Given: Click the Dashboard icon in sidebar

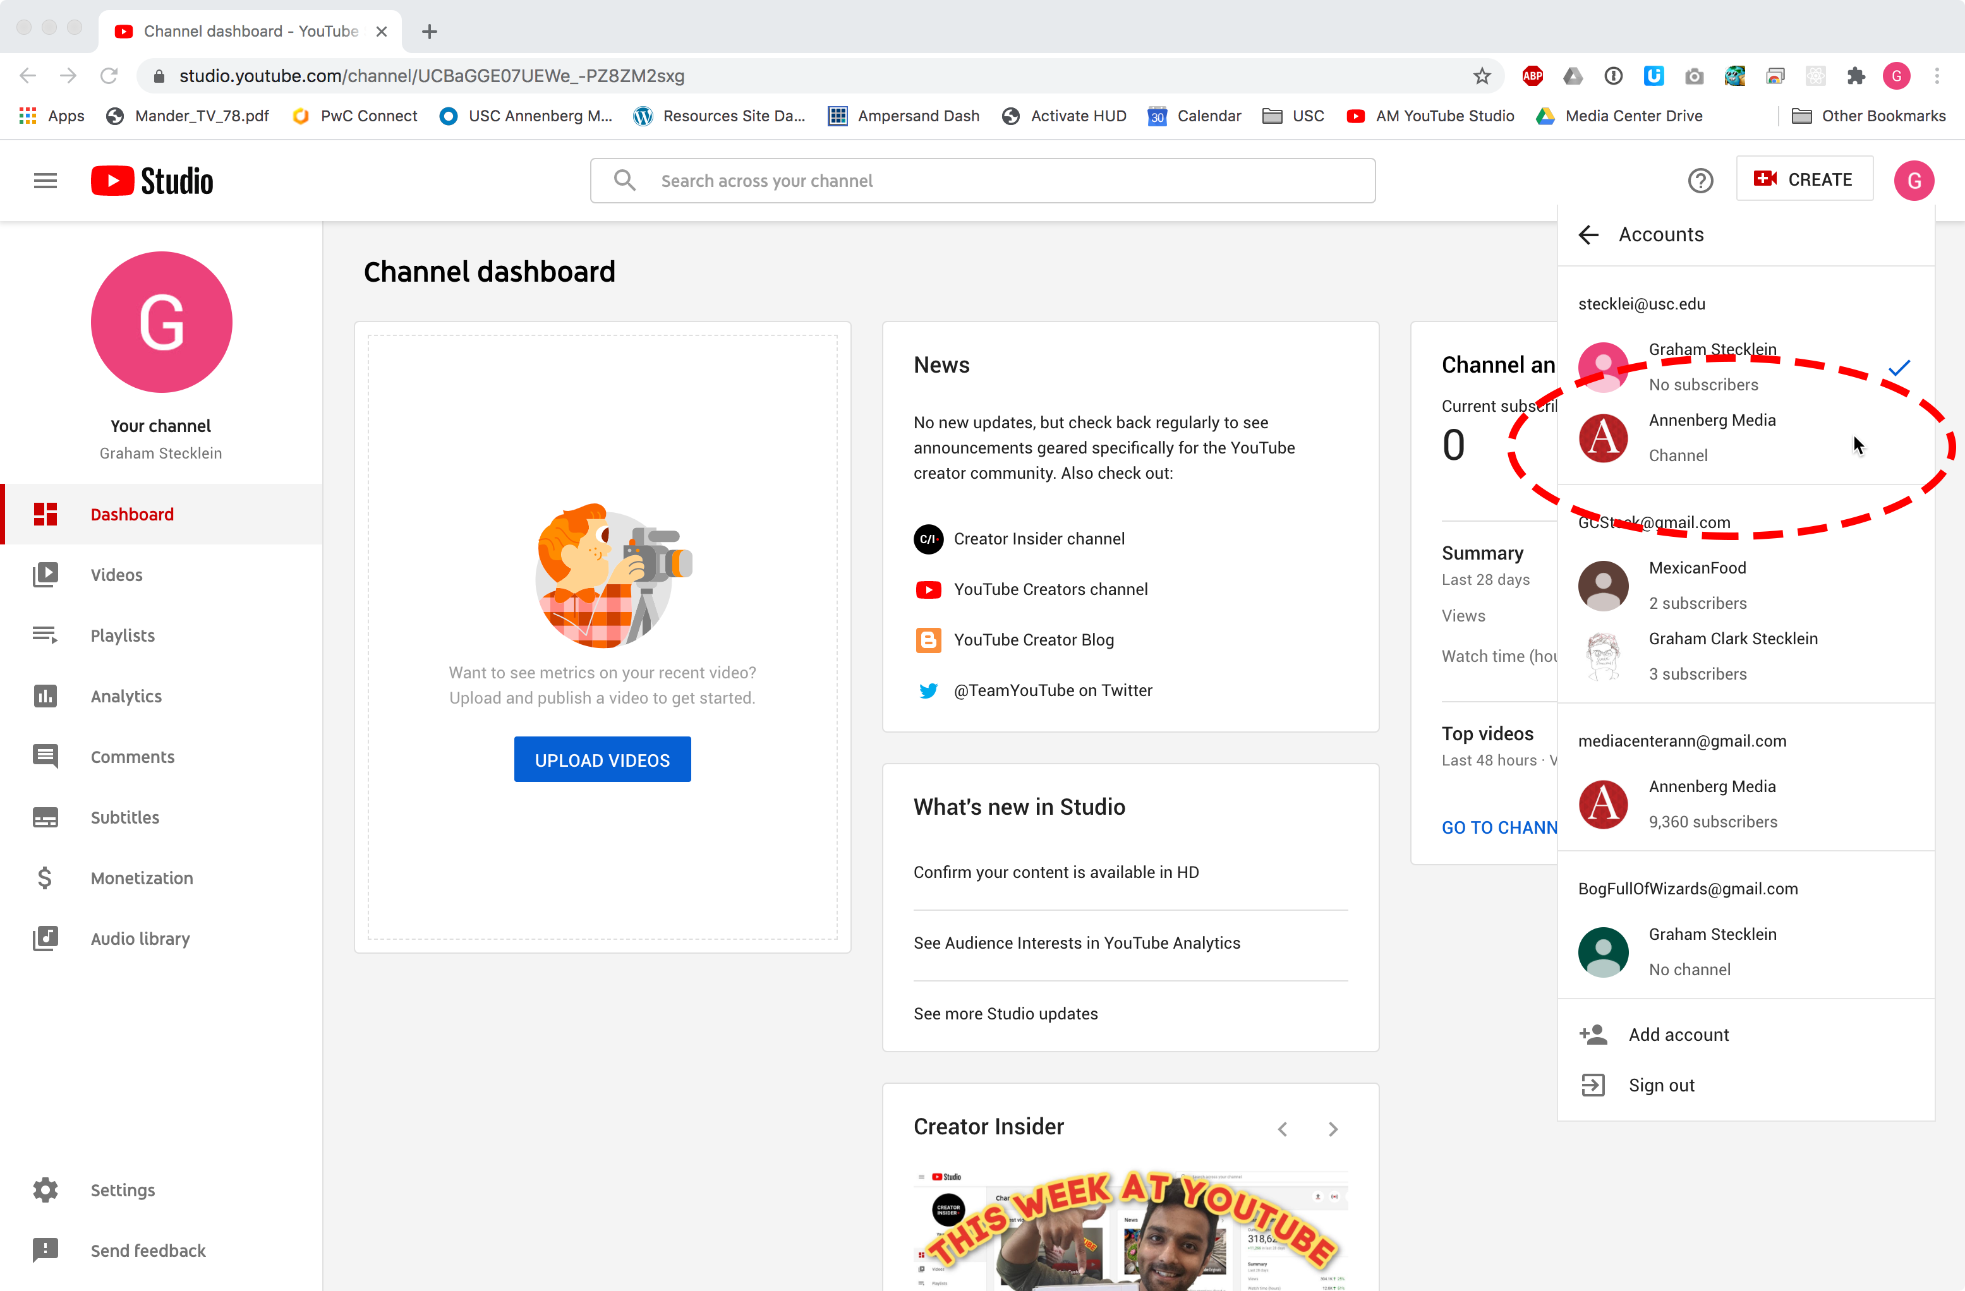Looking at the screenshot, I should pyautogui.click(x=45, y=514).
